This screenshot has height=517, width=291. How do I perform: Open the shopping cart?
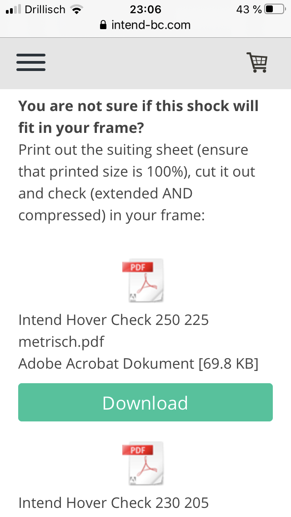click(x=257, y=62)
